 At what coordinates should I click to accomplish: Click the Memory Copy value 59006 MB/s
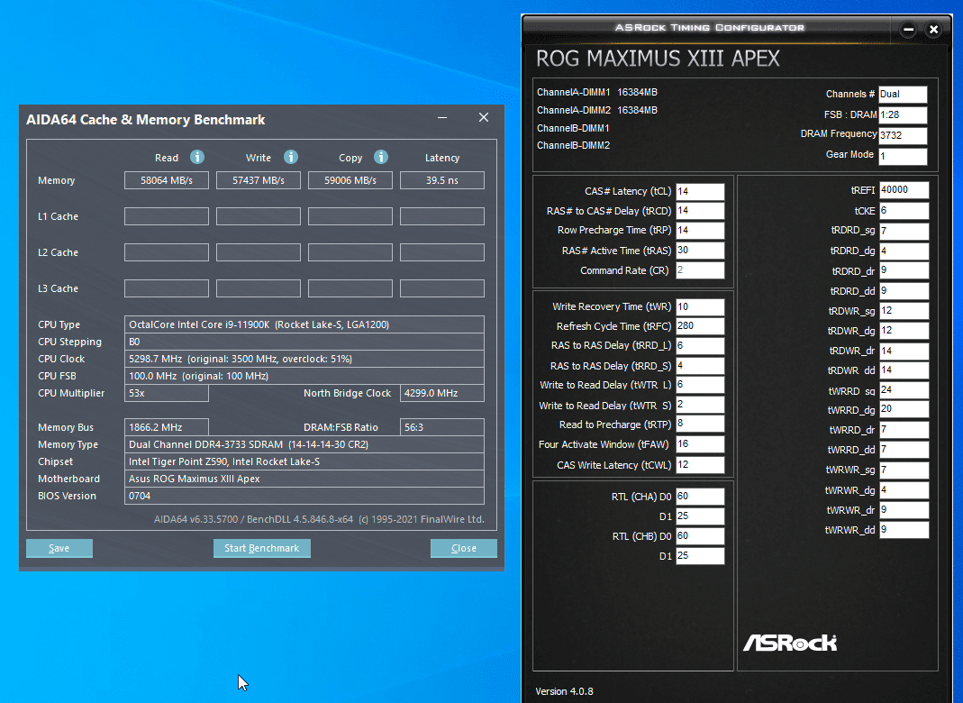pos(350,180)
